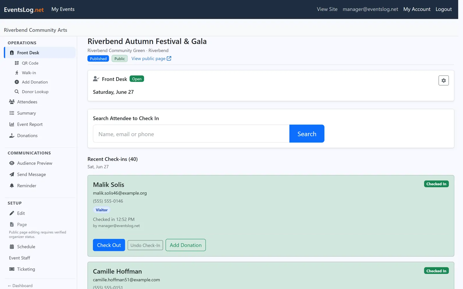The width and height of the screenshot is (463, 289).
Task: Click Camille Hoffman's Checked In badge
Action: tap(436, 271)
